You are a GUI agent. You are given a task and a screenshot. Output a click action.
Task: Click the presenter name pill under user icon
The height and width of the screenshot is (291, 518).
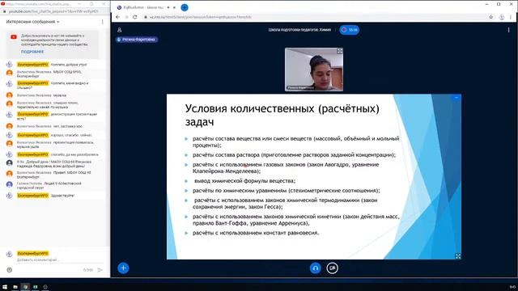pyautogui.click(x=137, y=40)
